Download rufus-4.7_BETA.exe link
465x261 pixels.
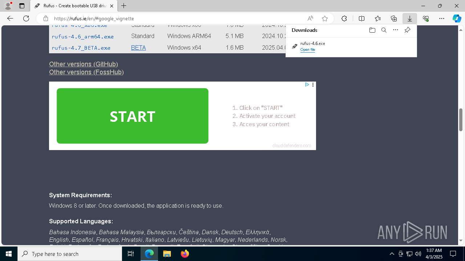click(81, 48)
